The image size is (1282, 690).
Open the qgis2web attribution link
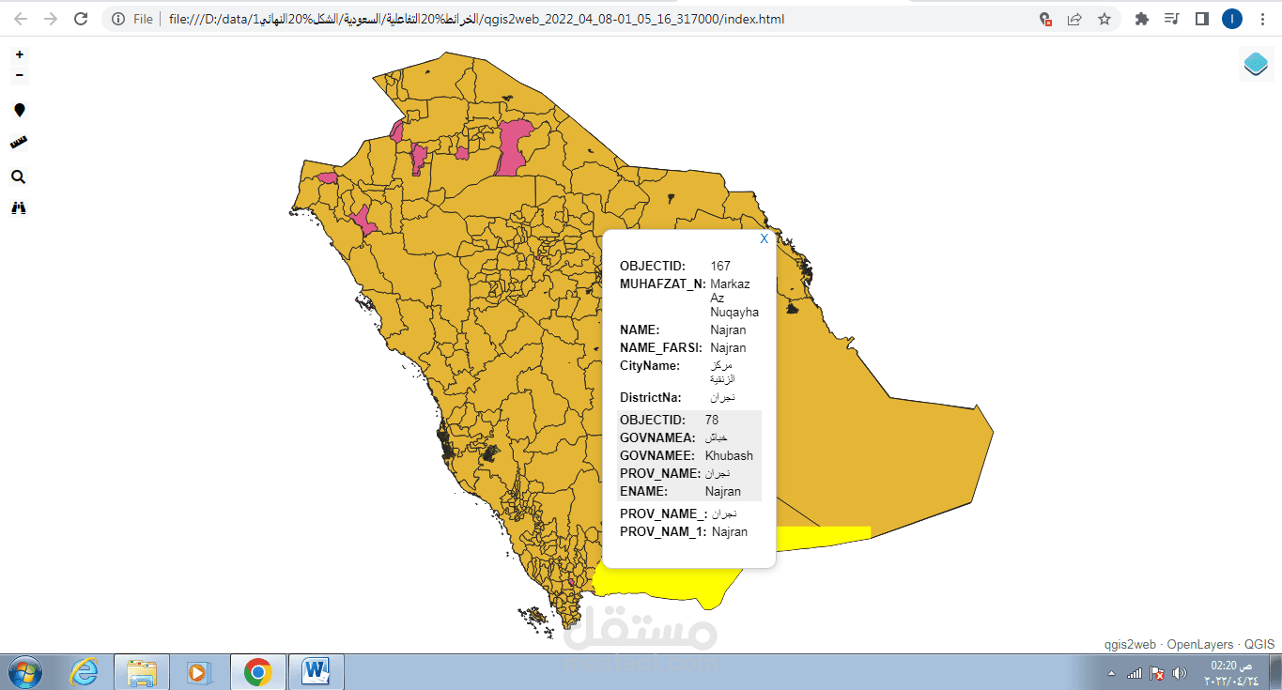point(1130,645)
